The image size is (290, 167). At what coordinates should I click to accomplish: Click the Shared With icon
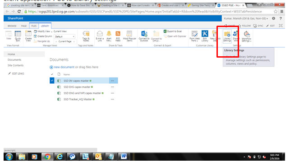tap(235, 36)
